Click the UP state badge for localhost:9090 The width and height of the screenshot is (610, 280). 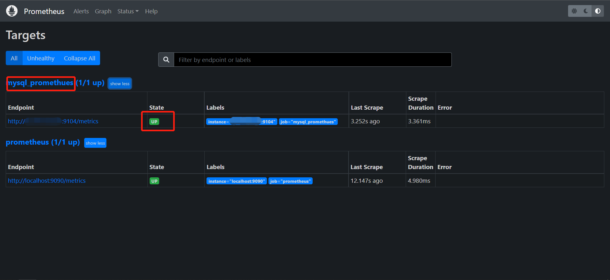[154, 181]
